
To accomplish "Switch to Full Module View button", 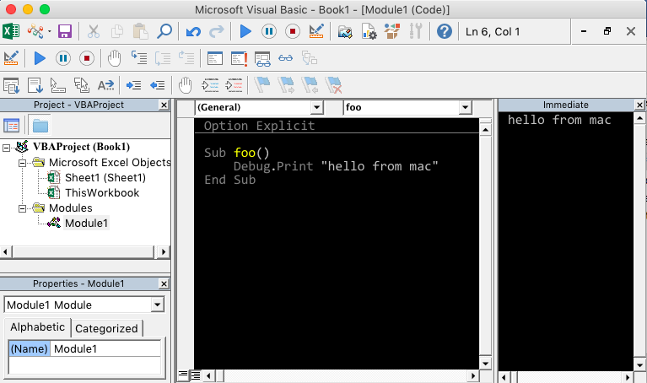I will [195, 375].
